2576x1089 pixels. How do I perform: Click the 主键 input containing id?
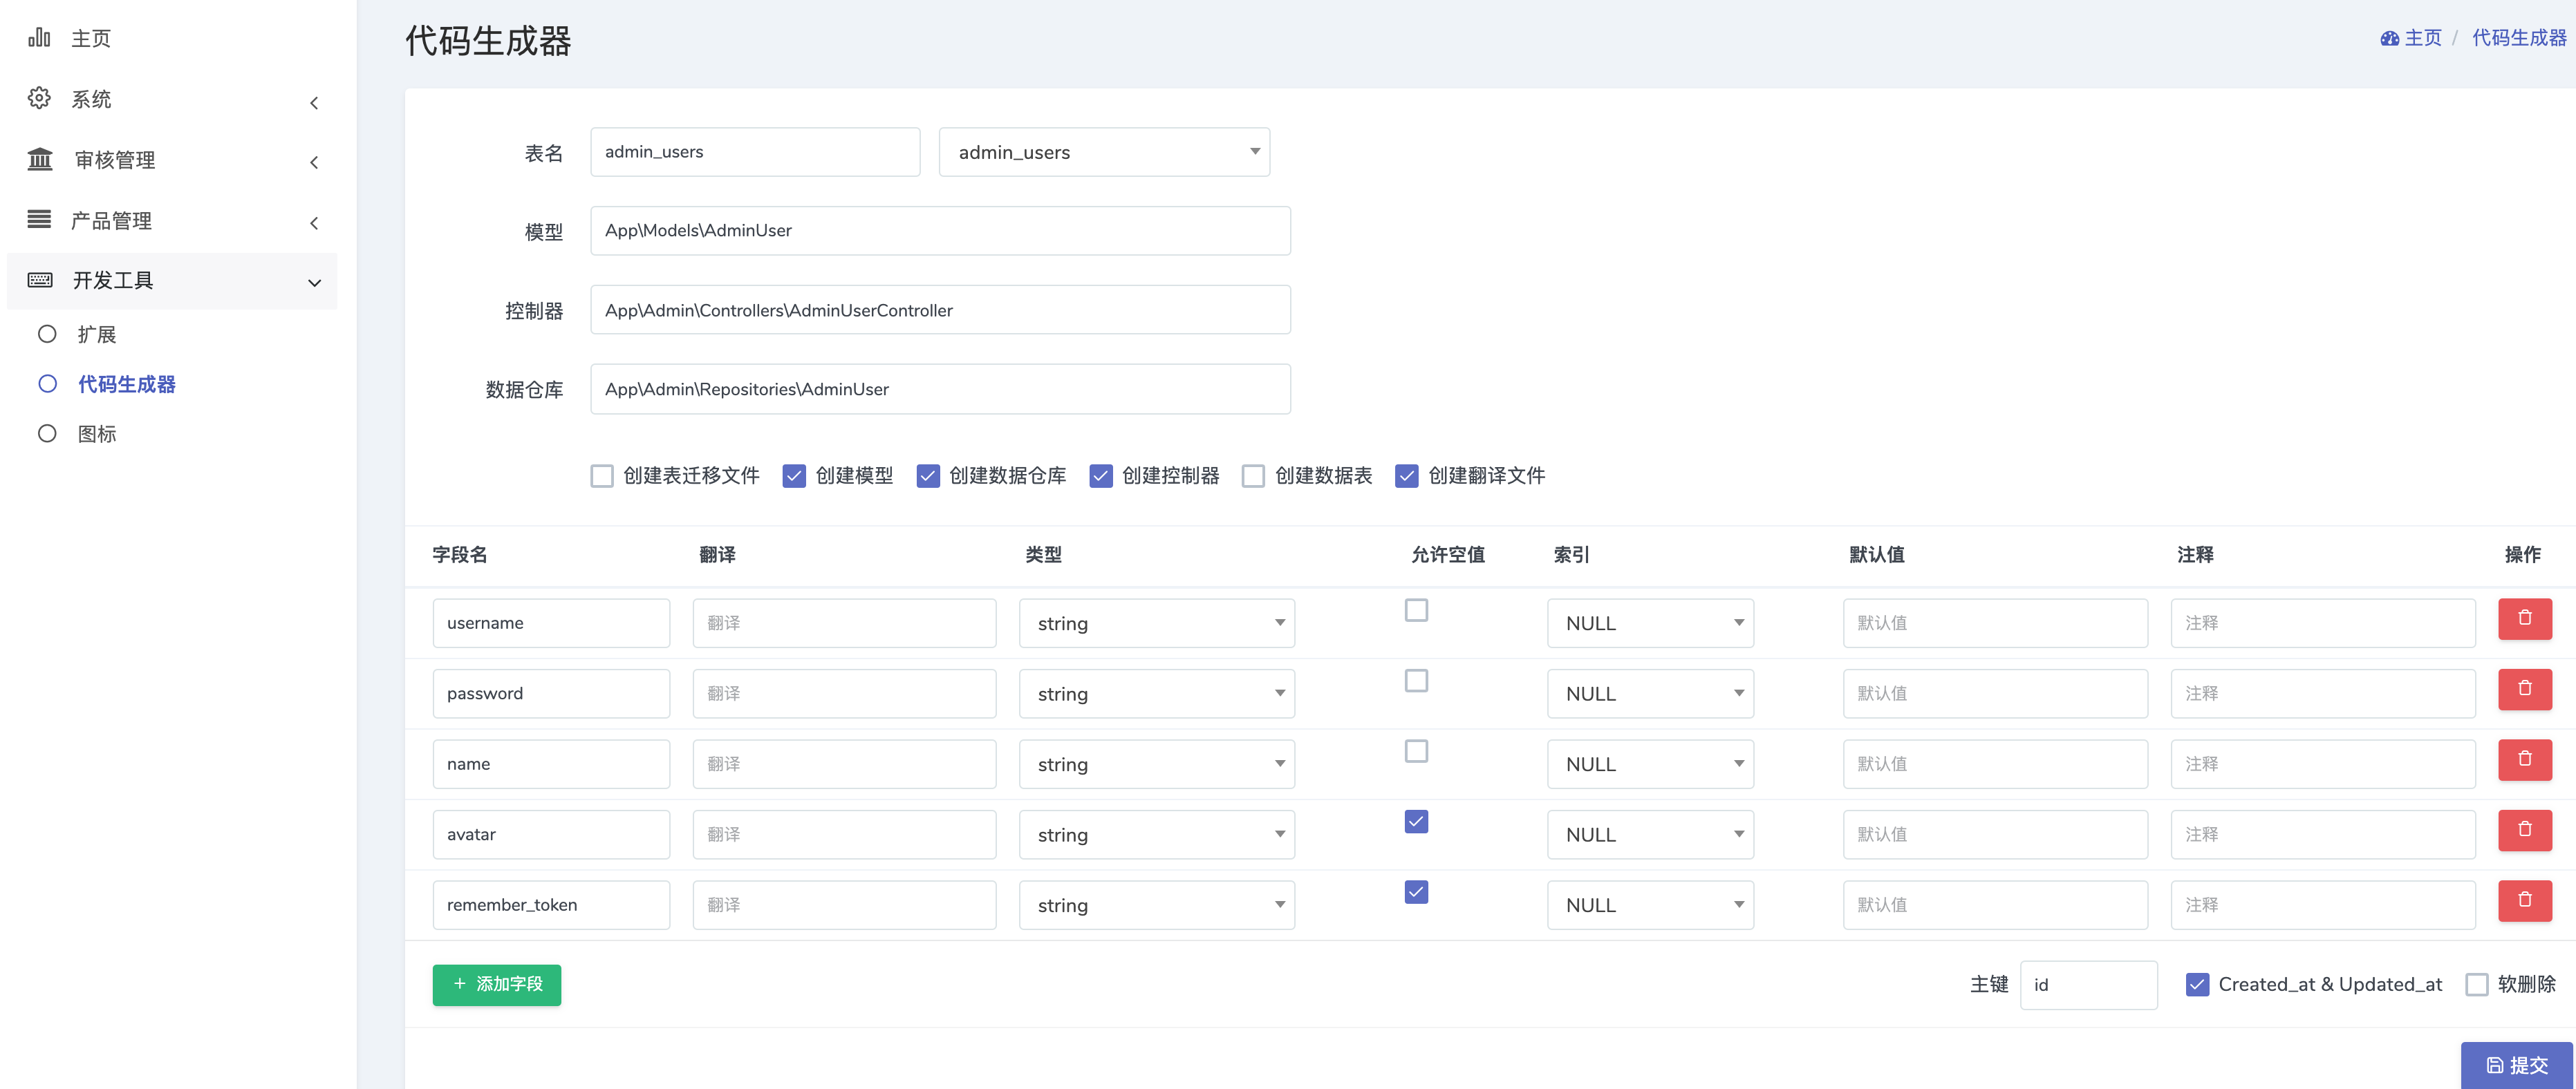pos(2088,984)
